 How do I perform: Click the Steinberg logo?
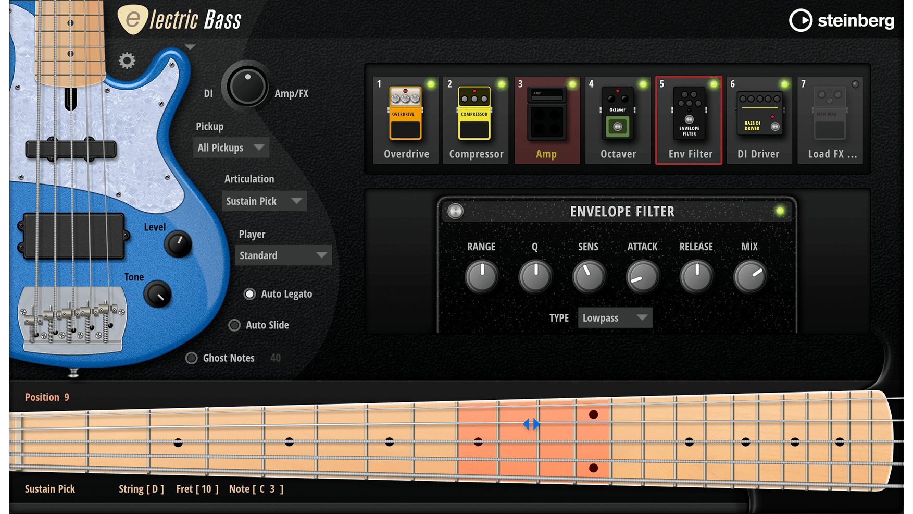point(841,21)
